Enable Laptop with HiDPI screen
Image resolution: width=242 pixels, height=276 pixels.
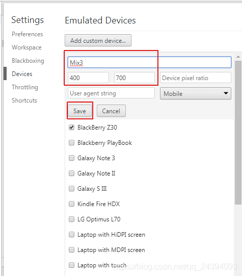pos(71,235)
